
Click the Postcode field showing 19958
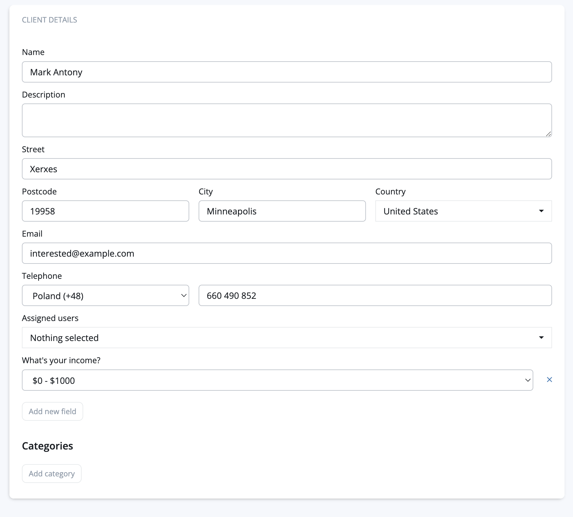click(105, 211)
